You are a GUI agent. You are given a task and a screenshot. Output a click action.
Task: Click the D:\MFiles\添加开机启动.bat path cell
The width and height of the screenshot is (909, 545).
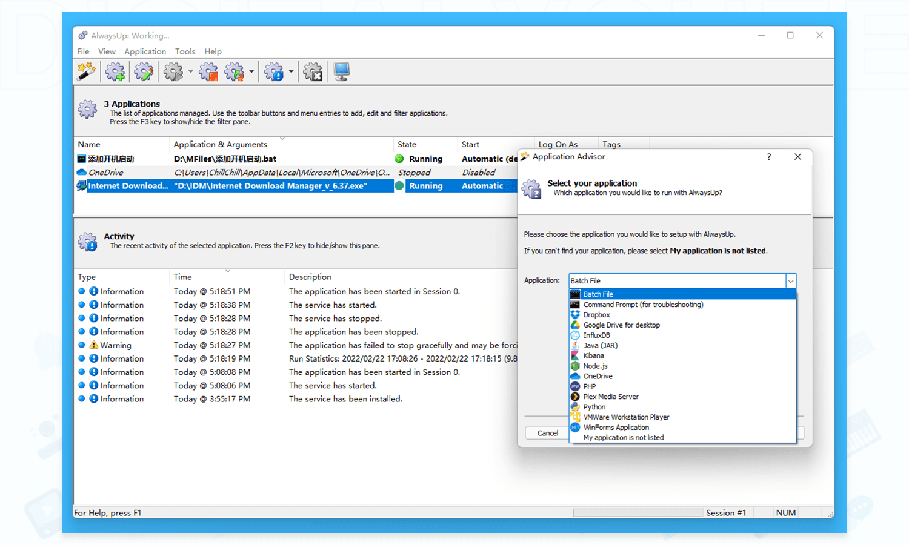(225, 159)
